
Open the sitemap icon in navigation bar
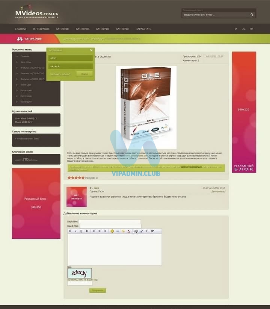tap(244, 29)
